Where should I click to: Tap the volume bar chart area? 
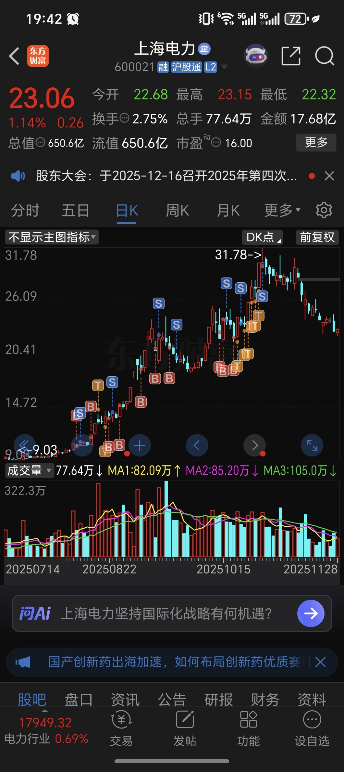click(172, 519)
